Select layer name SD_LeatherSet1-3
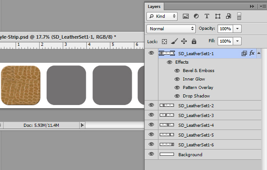The image size is (267, 170). point(196,116)
